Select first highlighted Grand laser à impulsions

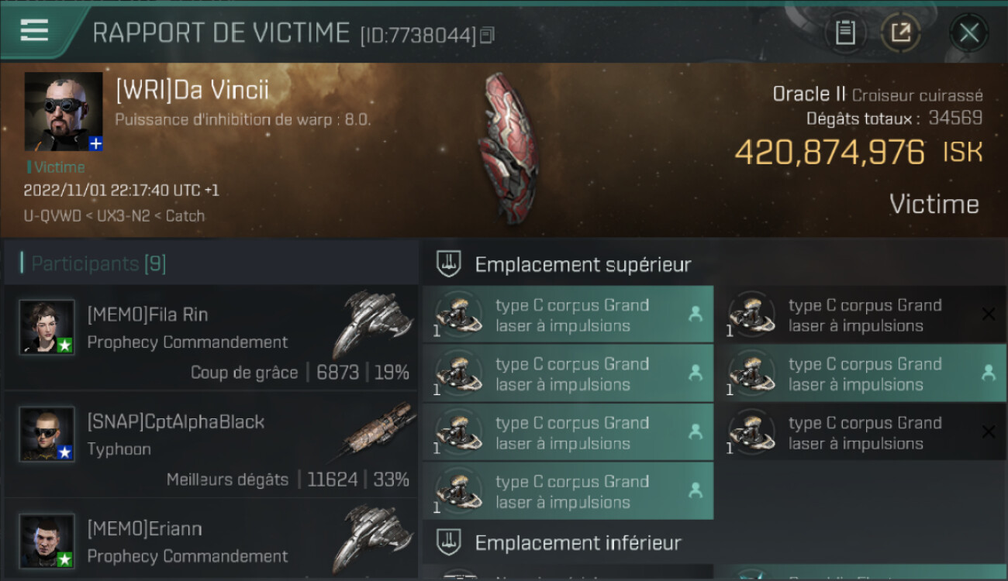[x=568, y=315]
